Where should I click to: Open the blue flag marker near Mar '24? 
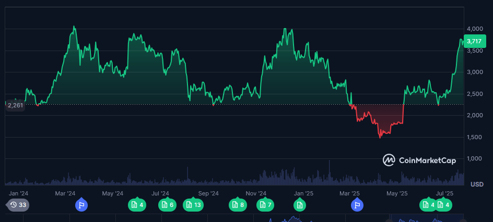[x=81, y=205]
